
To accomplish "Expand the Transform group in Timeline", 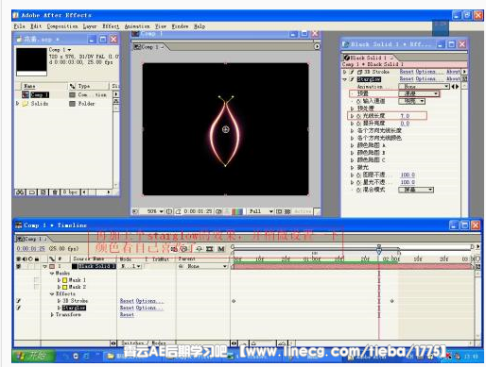I will point(52,314).
